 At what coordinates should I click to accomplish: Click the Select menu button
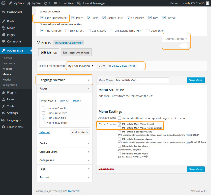(101, 66)
